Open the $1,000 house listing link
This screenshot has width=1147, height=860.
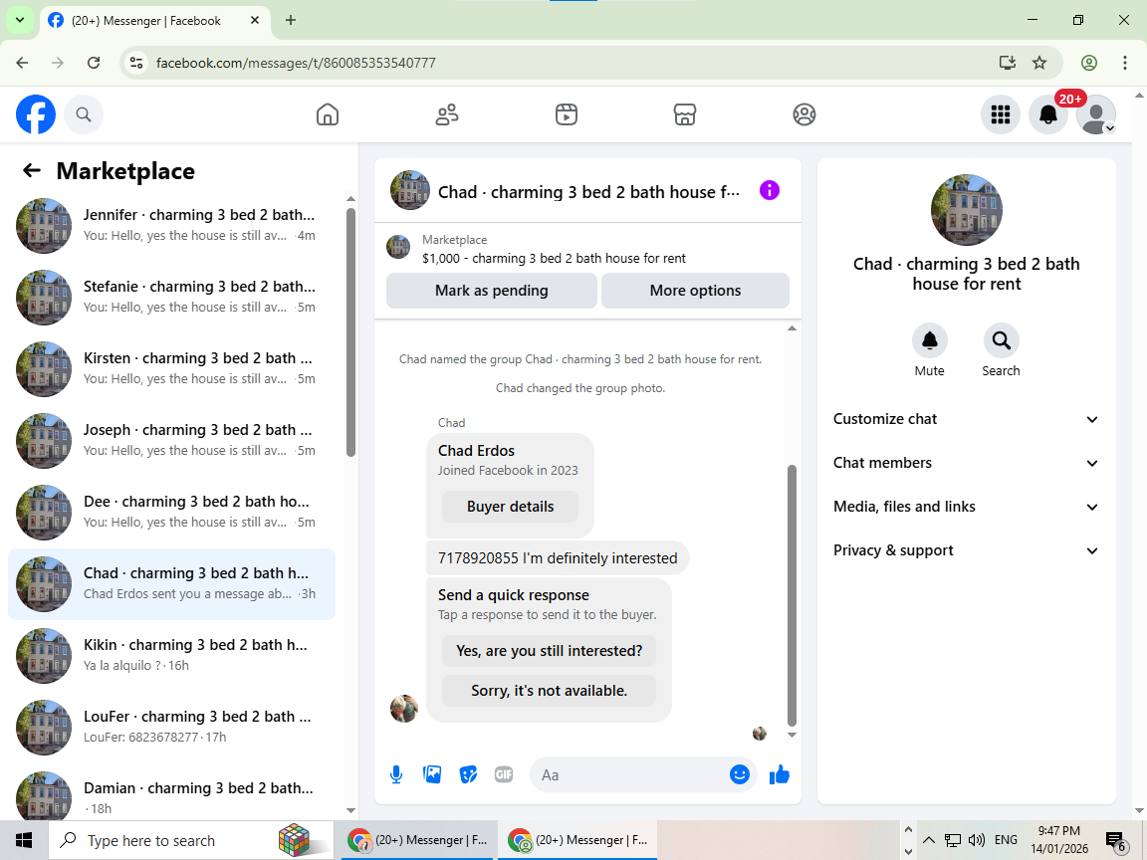coord(554,258)
